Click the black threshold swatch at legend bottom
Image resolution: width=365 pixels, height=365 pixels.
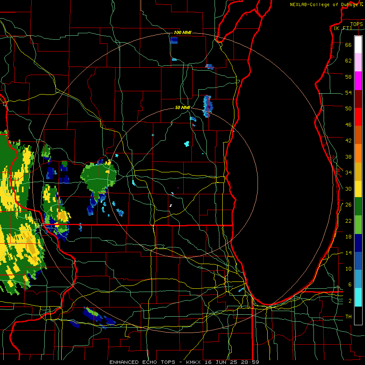pyautogui.click(x=358, y=316)
